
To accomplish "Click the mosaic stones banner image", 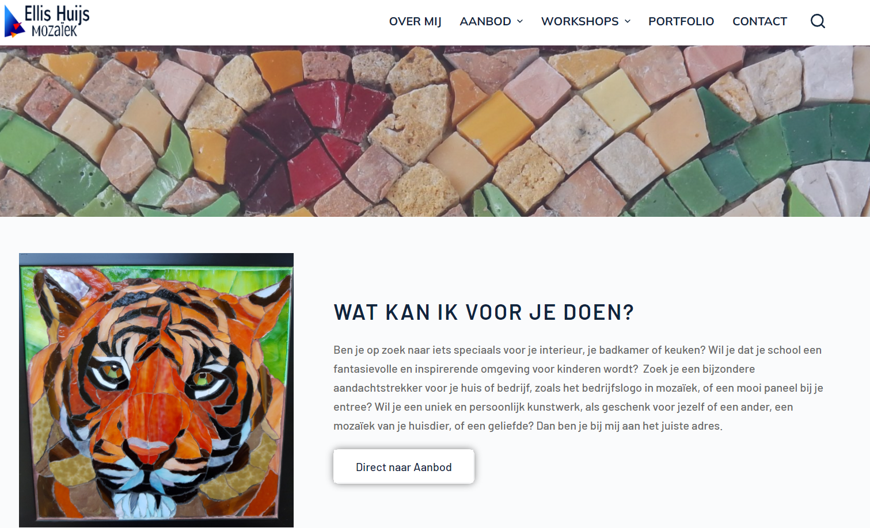I will tap(435, 131).
